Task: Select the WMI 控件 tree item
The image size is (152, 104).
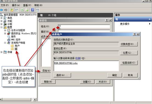Action: tap(16, 40)
